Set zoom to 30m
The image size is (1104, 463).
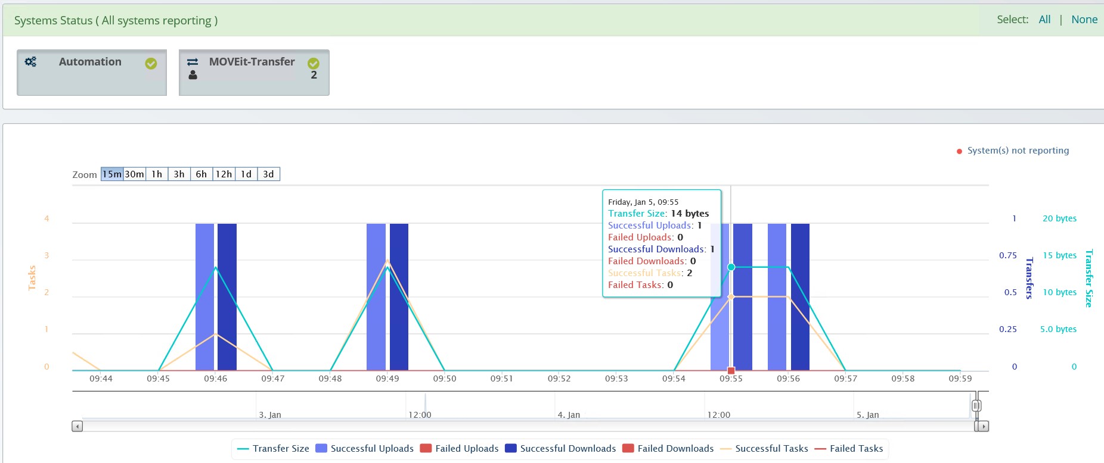134,174
